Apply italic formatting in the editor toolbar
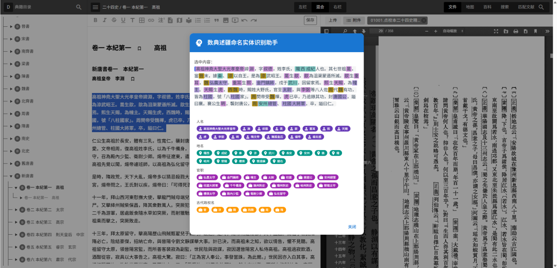Screen dimensions: 557x268 [x=104, y=20]
